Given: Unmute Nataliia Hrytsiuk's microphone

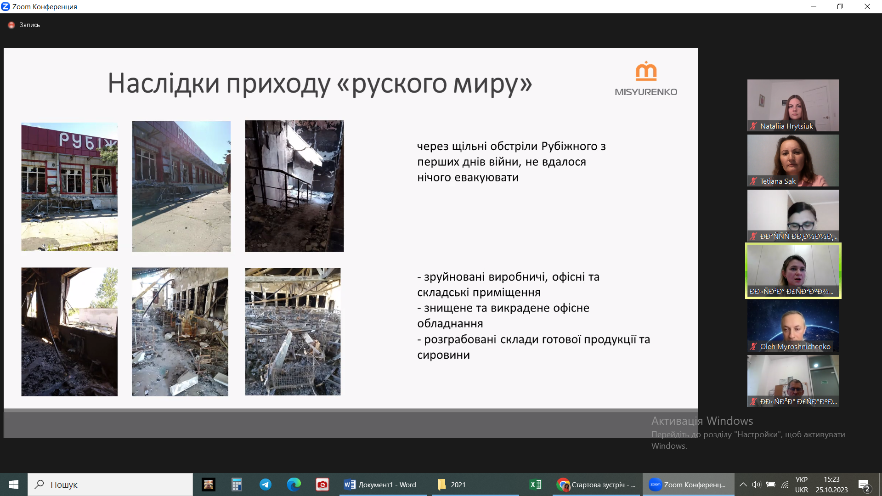Looking at the screenshot, I should coord(753,126).
